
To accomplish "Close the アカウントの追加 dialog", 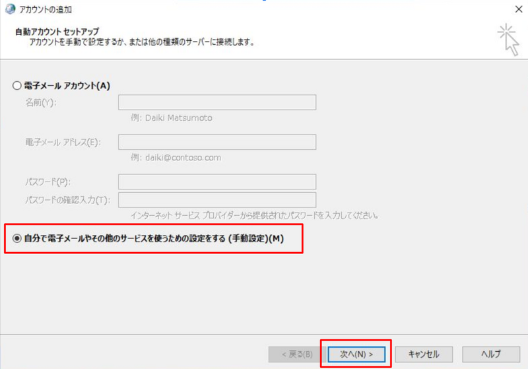I will 519,9.
